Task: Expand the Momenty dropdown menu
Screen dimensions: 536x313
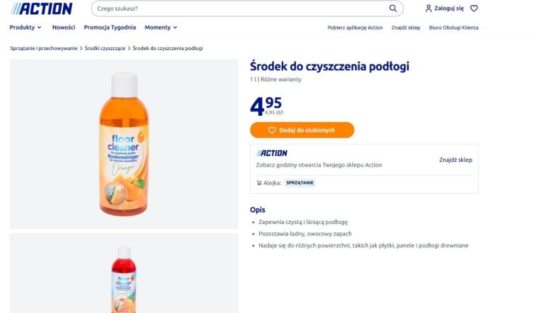Action: [161, 28]
